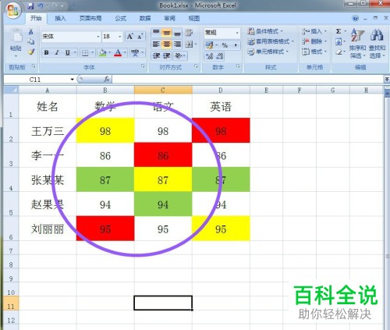Apply Percent Style with the % icon
Viewport: 390px width, 330px height.
(x=225, y=45)
